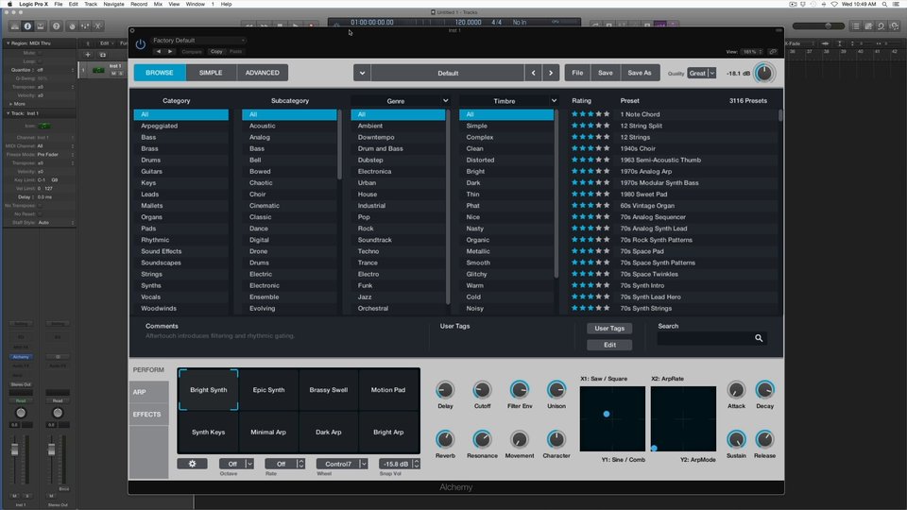Click the X1 Saw / Square XY pad
The height and width of the screenshot is (510, 907).
[612, 418]
